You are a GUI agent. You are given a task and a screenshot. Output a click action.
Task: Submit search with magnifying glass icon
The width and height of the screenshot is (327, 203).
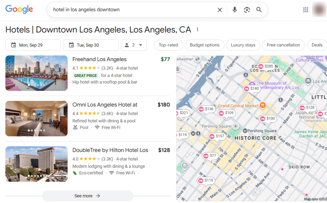coord(259,10)
